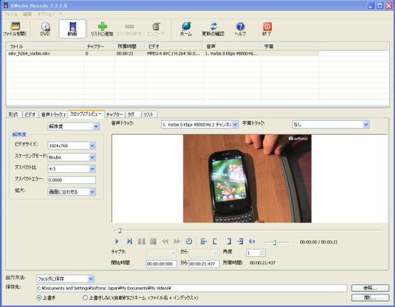Click the aspect error 0.0000 field
395x307 pixels.
71,180
